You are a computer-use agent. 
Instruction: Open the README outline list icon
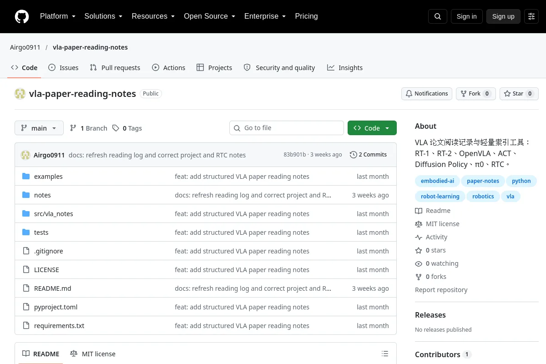pyautogui.click(x=385, y=354)
